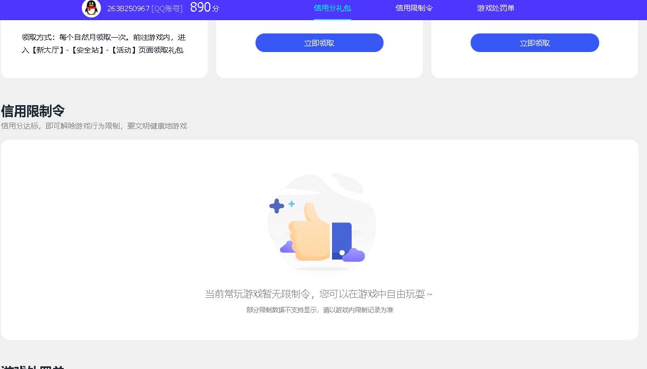Select the active 信用分礼包 tab
647x369 pixels.
point(332,8)
